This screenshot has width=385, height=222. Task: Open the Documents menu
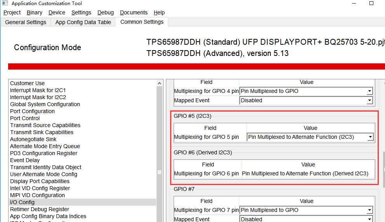click(134, 12)
